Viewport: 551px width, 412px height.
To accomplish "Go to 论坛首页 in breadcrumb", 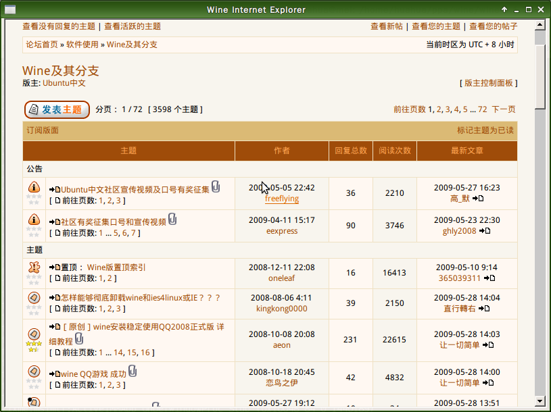I will pyautogui.click(x=42, y=45).
